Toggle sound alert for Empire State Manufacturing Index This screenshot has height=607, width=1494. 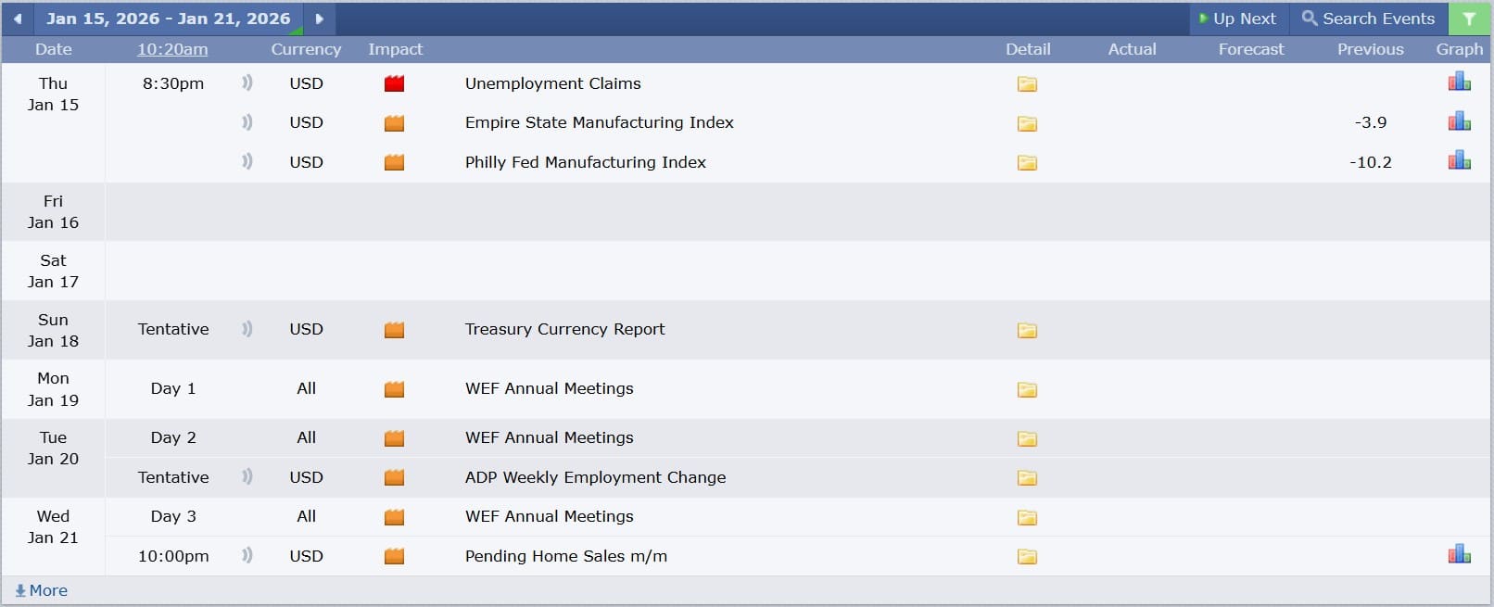(247, 121)
